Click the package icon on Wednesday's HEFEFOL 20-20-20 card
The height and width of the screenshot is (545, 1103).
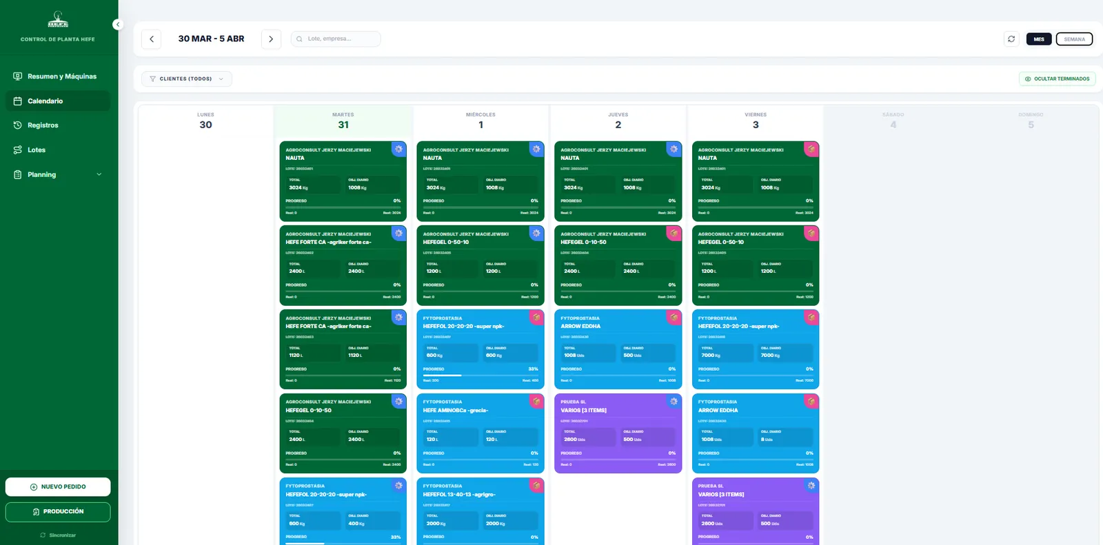coord(536,317)
